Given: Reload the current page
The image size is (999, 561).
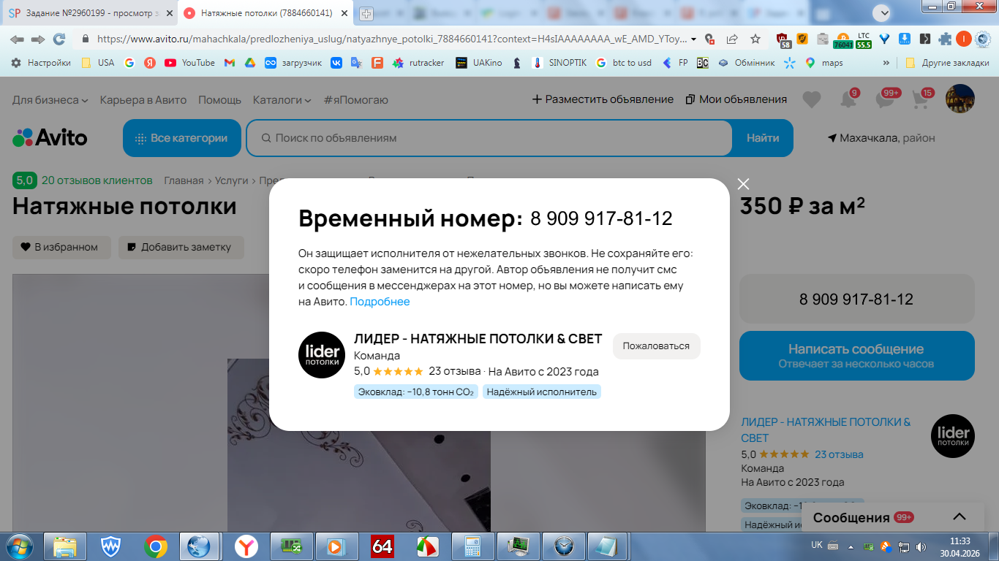Looking at the screenshot, I should pyautogui.click(x=59, y=39).
